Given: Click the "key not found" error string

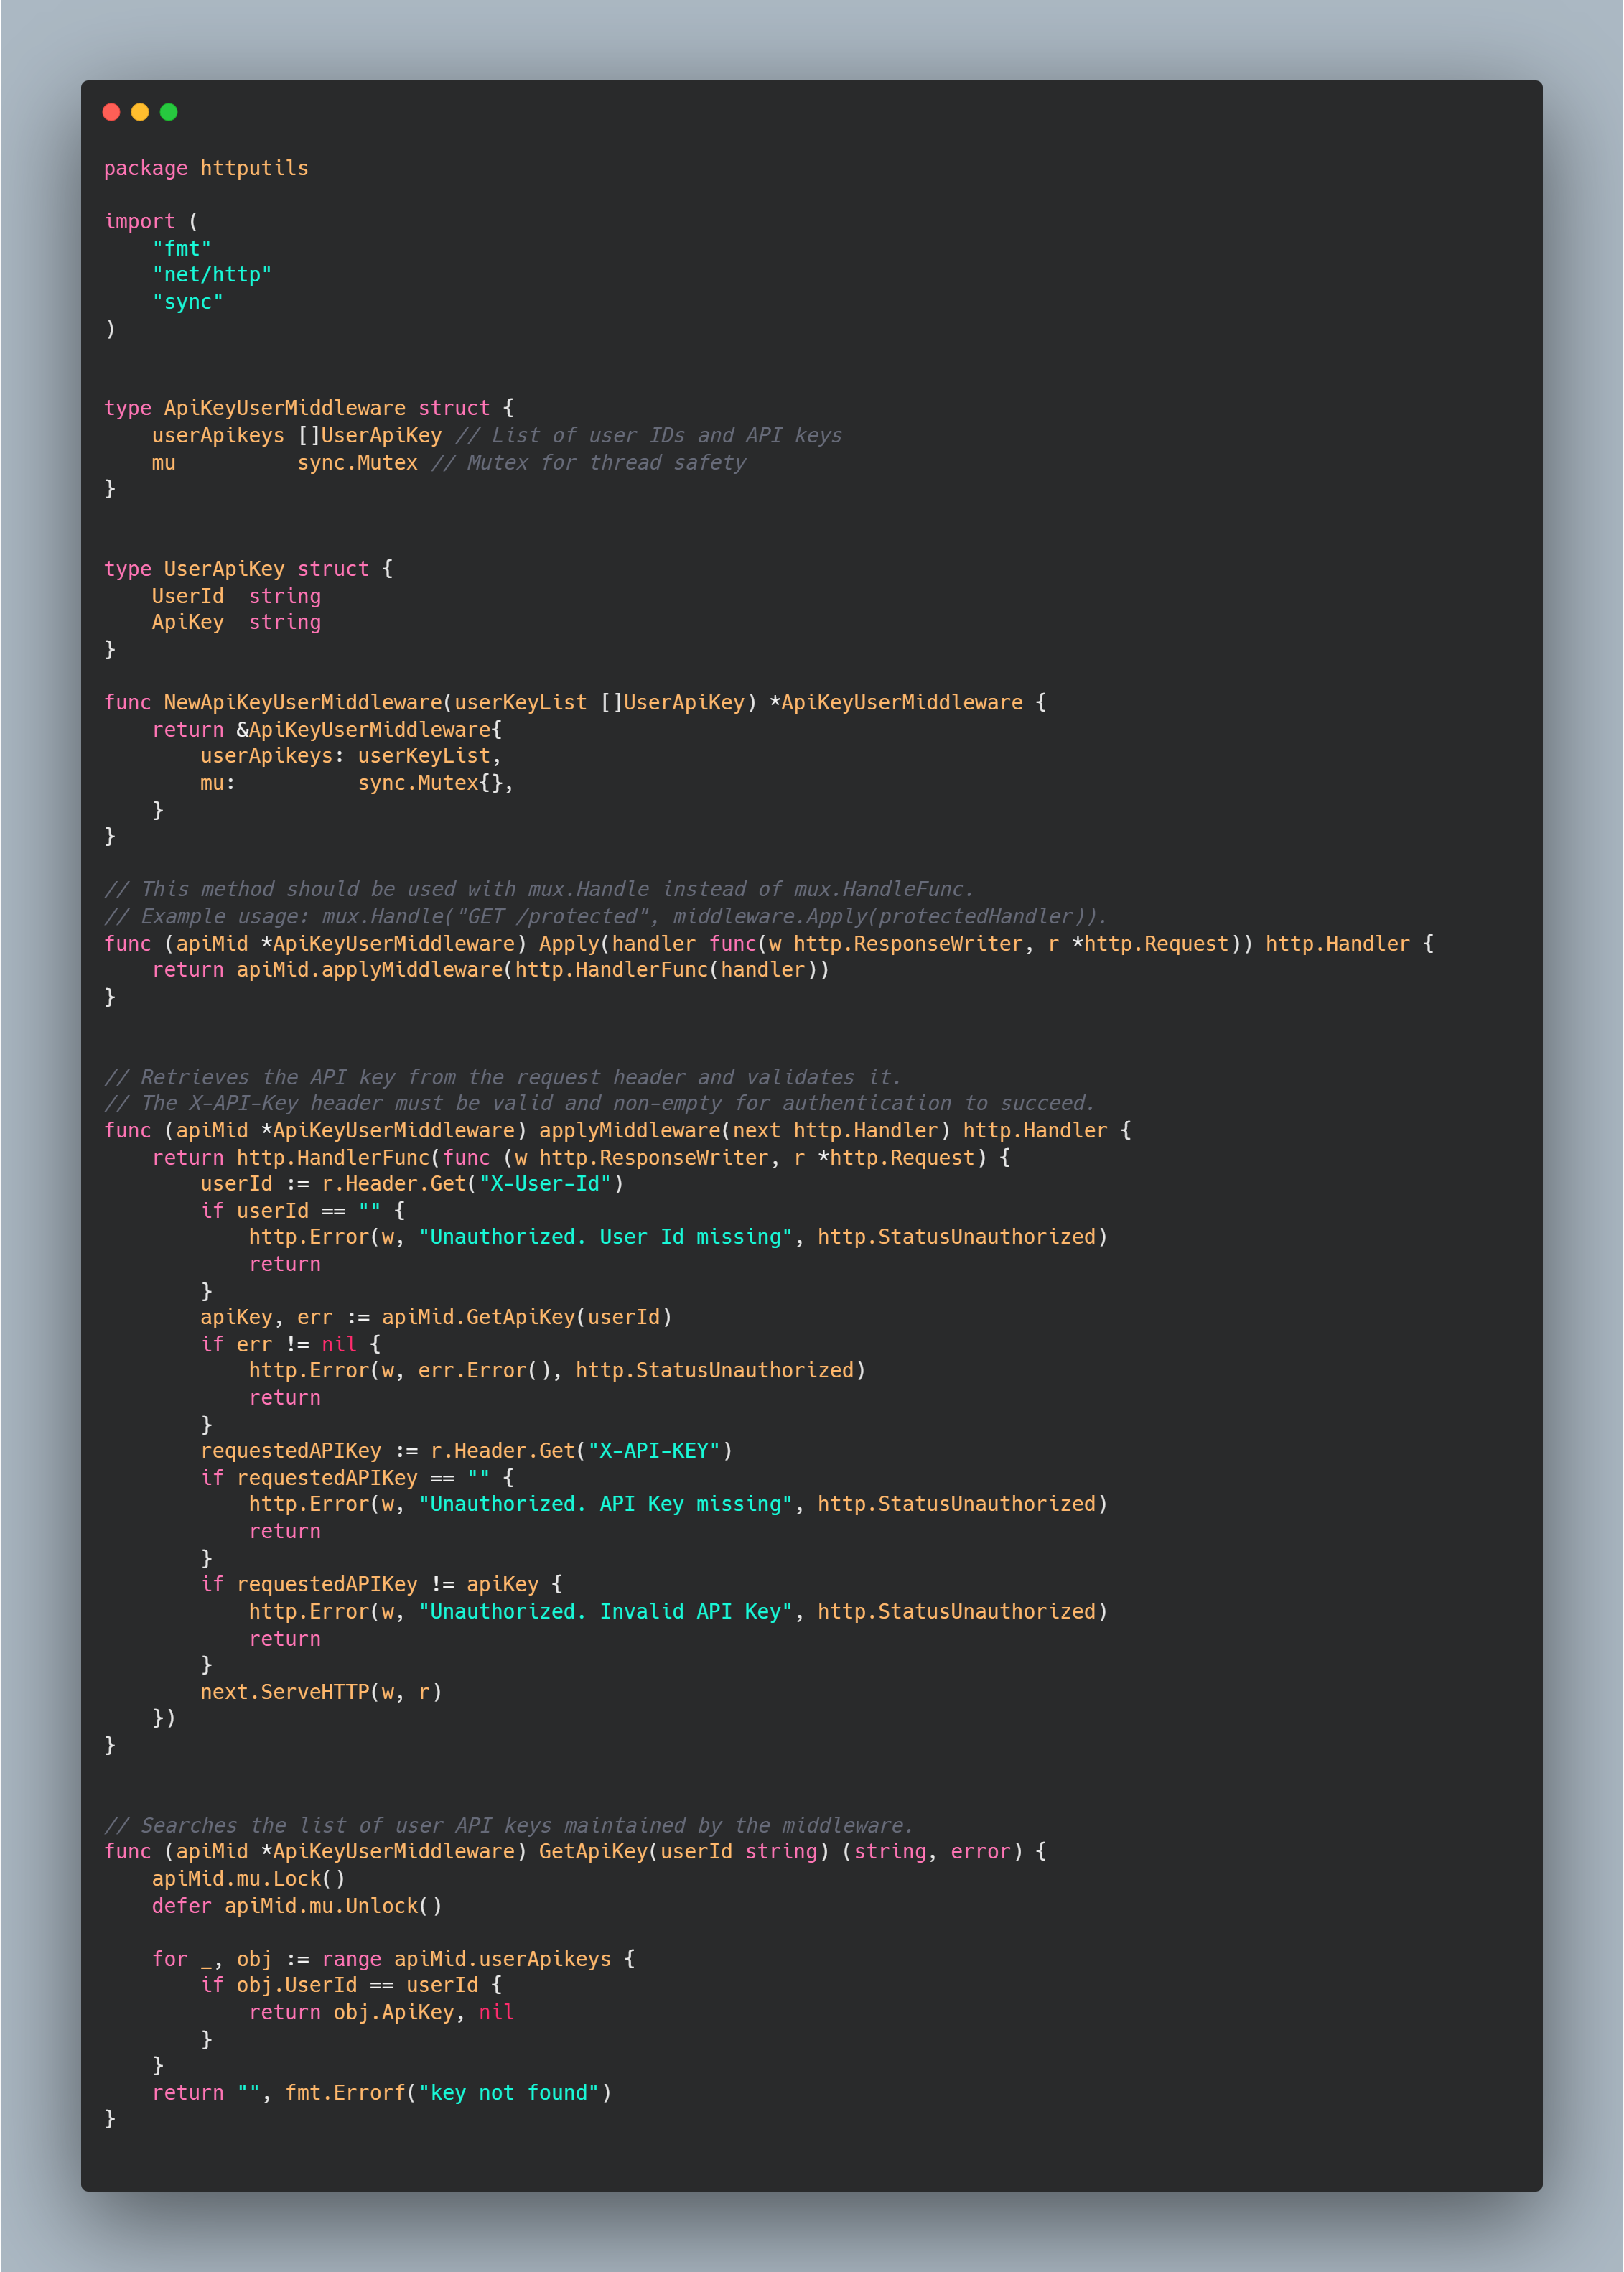Looking at the screenshot, I should (x=508, y=2092).
